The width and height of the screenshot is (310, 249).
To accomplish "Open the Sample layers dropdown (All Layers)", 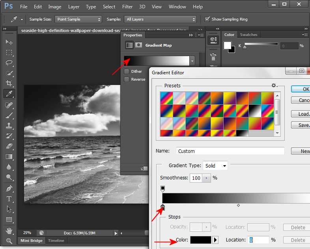I will [160, 19].
